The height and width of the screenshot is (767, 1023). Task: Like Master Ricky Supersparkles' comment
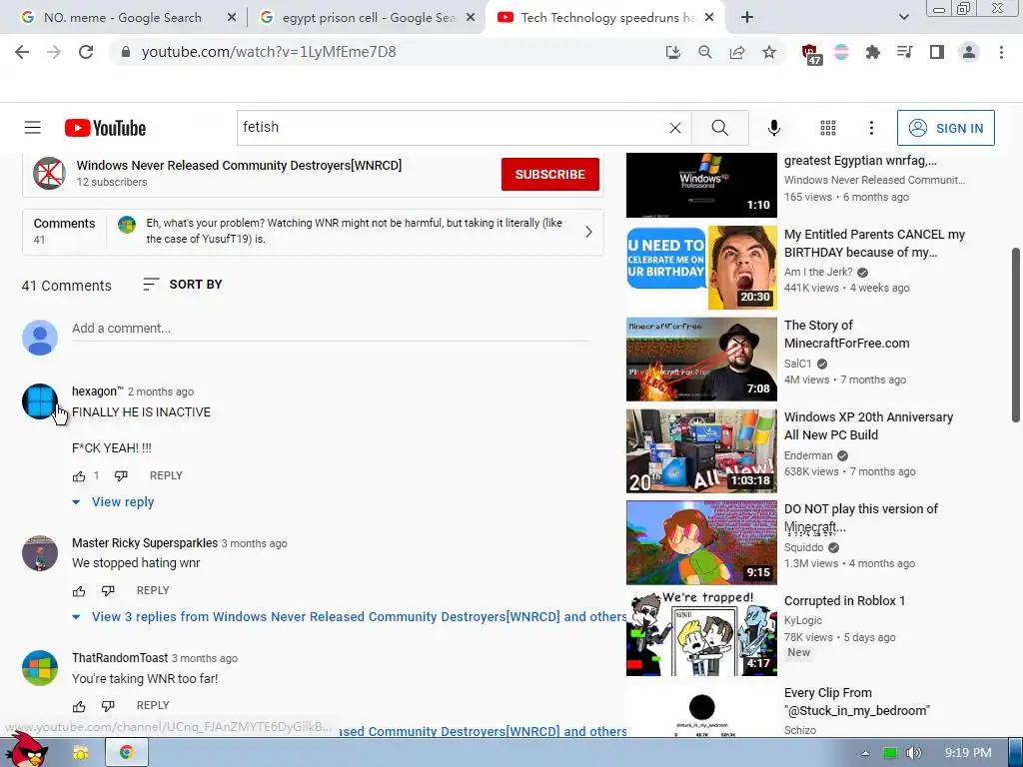tap(79, 591)
